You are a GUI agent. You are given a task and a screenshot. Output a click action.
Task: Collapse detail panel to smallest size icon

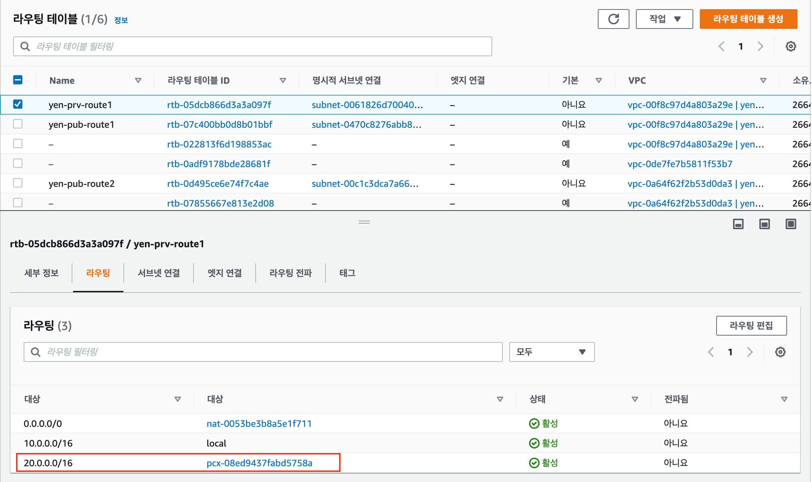pos(738,224)
